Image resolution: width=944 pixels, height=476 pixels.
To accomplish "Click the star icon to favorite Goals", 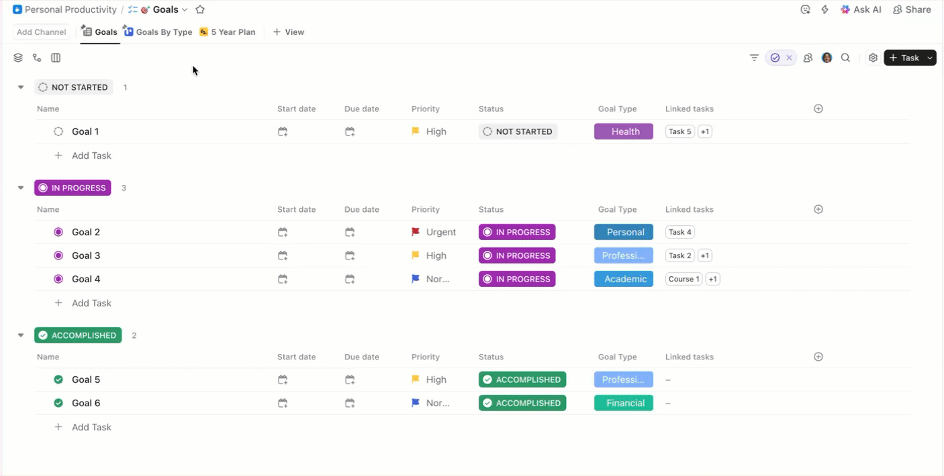I will click(x=200, y=10).
